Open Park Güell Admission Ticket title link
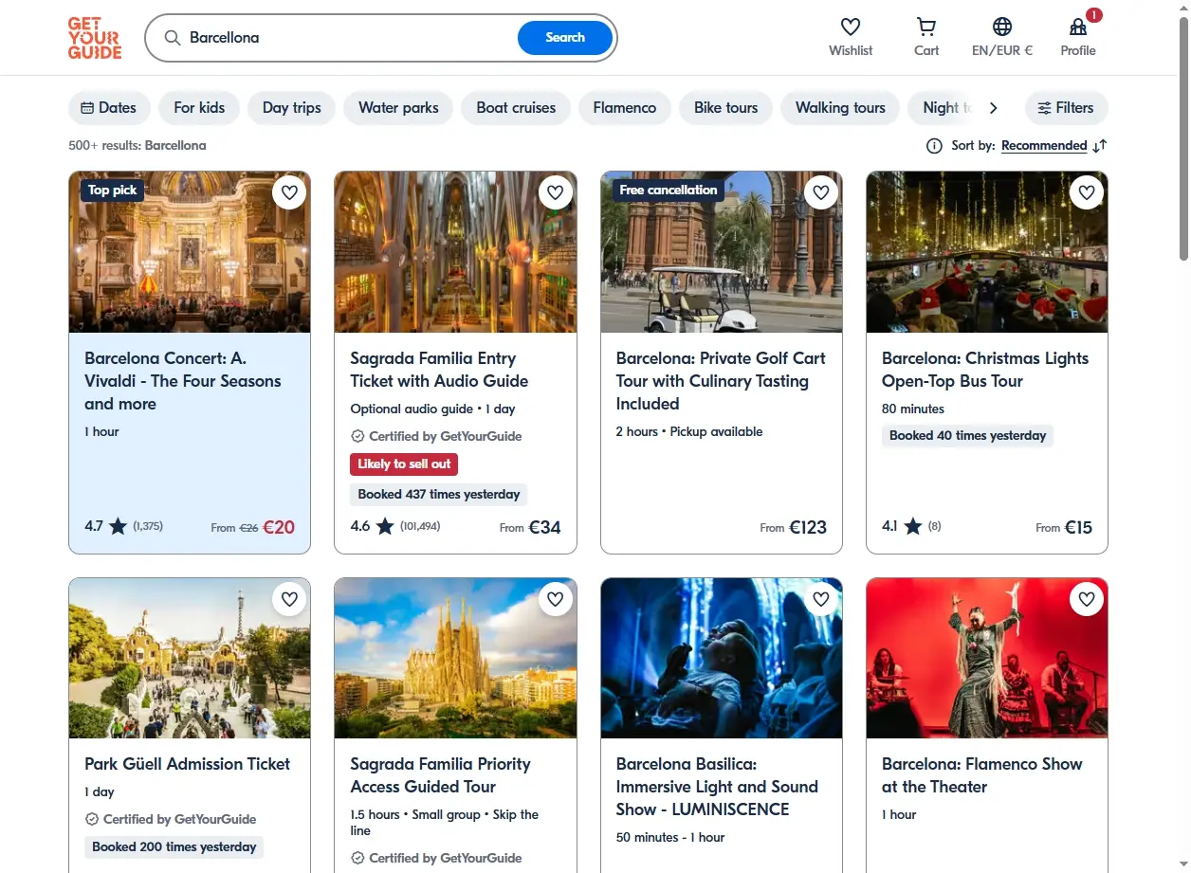Image resolution: width=1191 pixels, height=873 pixels. [x=188, y=764]
